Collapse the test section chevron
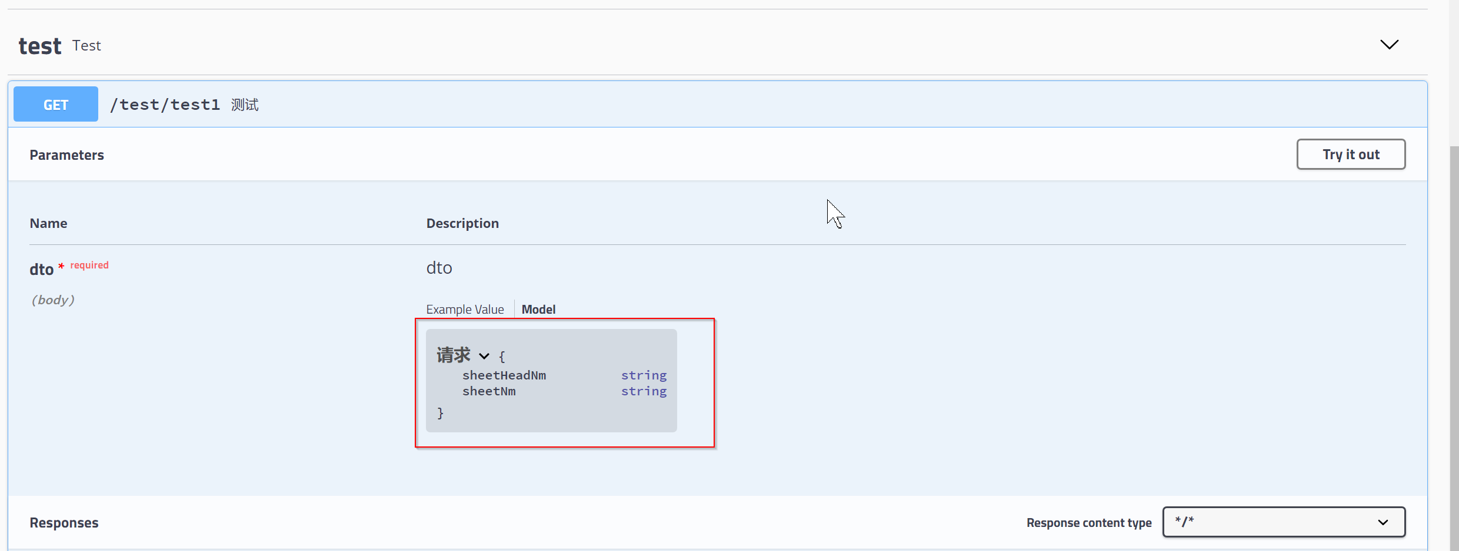Image resolution: width=1459 pixels, height=551 pixels. (1389, 45)
